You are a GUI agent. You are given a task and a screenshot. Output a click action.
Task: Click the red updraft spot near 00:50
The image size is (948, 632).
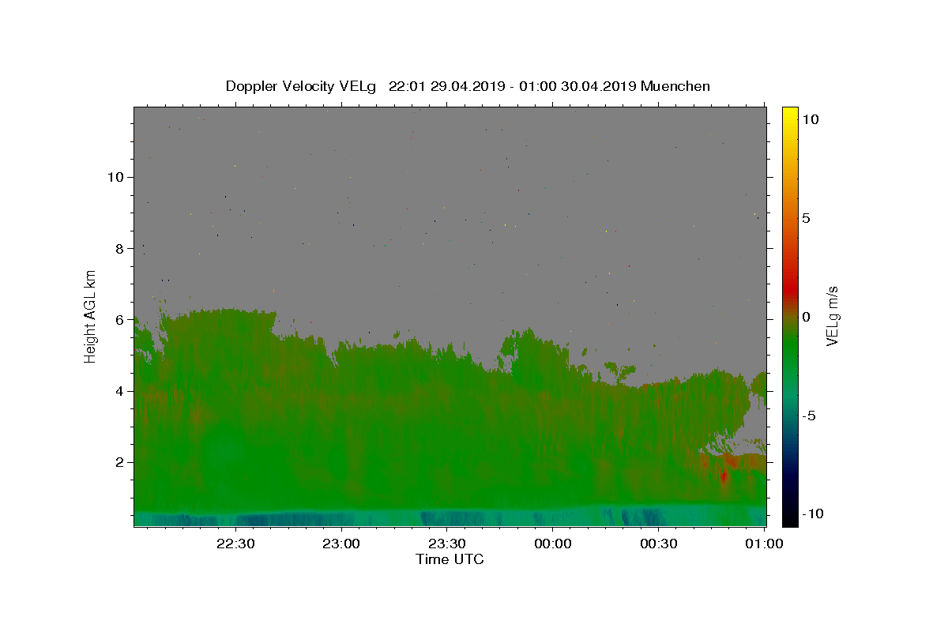(x=724, y=476)
